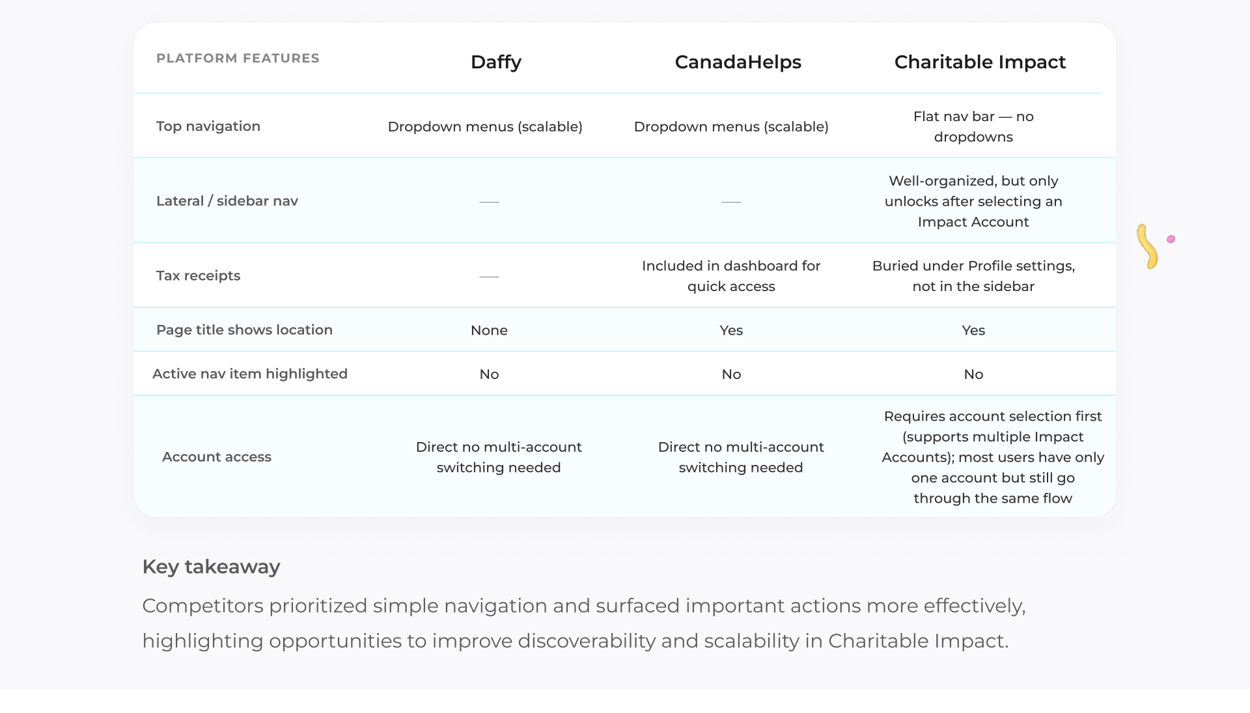Click the Page title shows location label
The width and height of the screenshot is (1250, 713).
point(244,329)
